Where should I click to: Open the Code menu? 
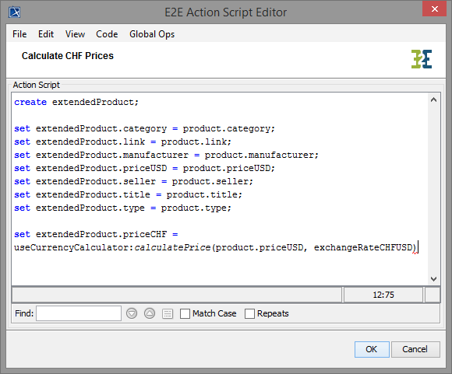point(107,34)
